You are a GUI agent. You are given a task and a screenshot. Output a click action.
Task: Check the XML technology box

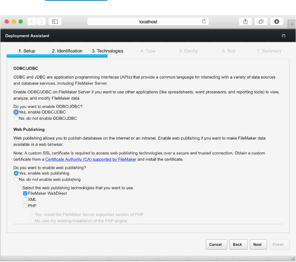coord(25,200)
